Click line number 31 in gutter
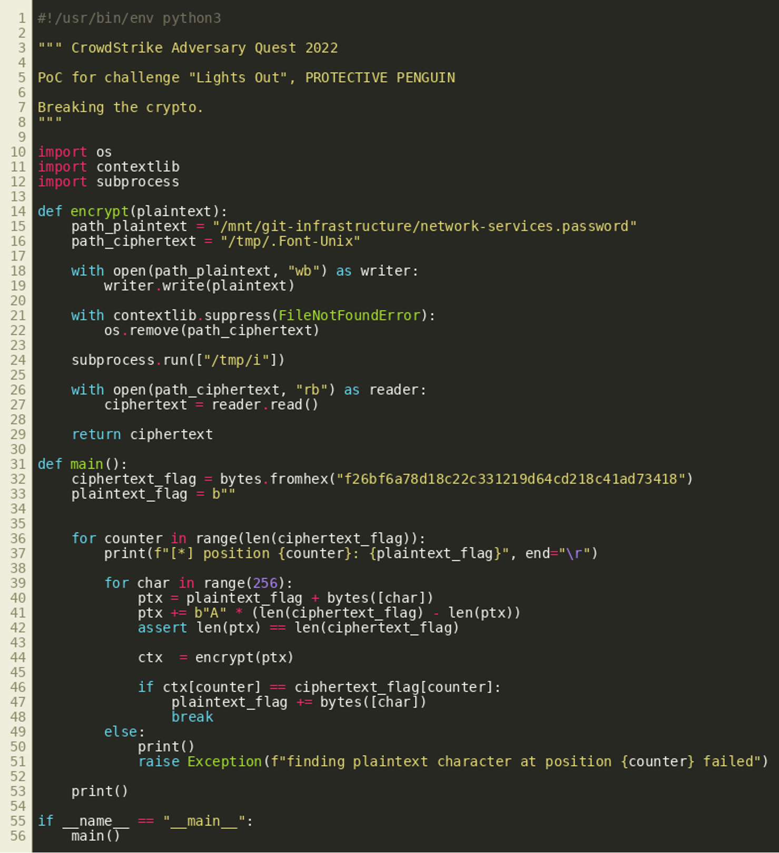 pos(18,464)
